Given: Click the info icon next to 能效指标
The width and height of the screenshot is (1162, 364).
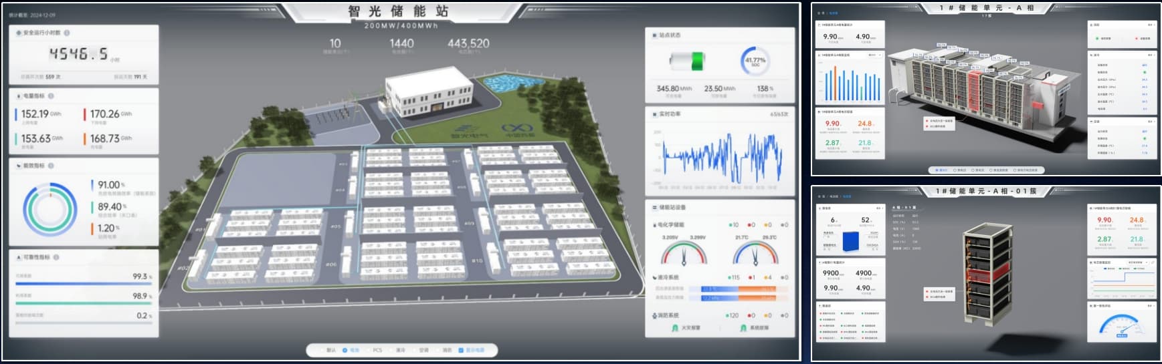Looking at the screenshot, I should click(x=51, y=166).
